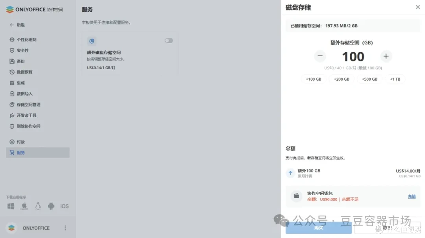This screenshot has height=238, width=425.
Task: Click the shield icon for 安全性
Action: click(x=12, y=50)
